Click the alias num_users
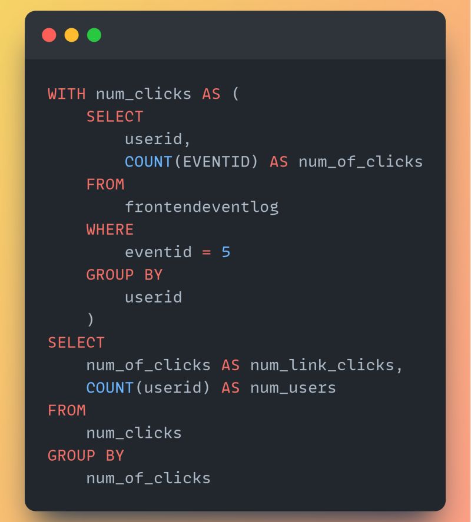Image resolution: width=471 pixels, height=522 pixels. (293, 388)
